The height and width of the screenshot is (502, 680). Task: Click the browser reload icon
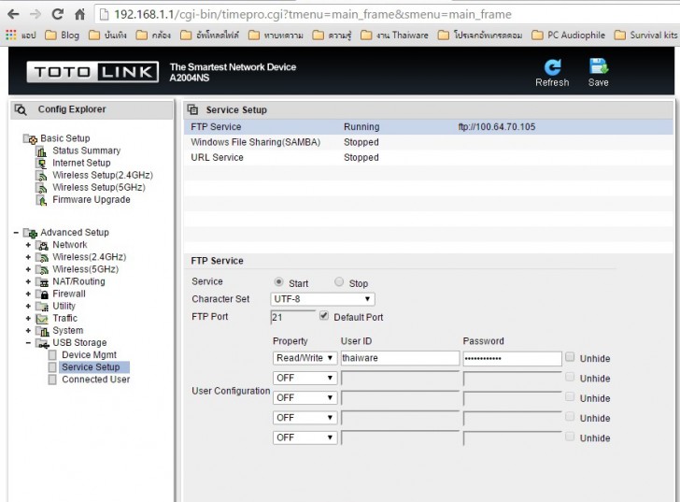(x=57, y=14)
